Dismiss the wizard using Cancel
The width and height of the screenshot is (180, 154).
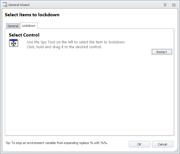click(x=163, y=144)
